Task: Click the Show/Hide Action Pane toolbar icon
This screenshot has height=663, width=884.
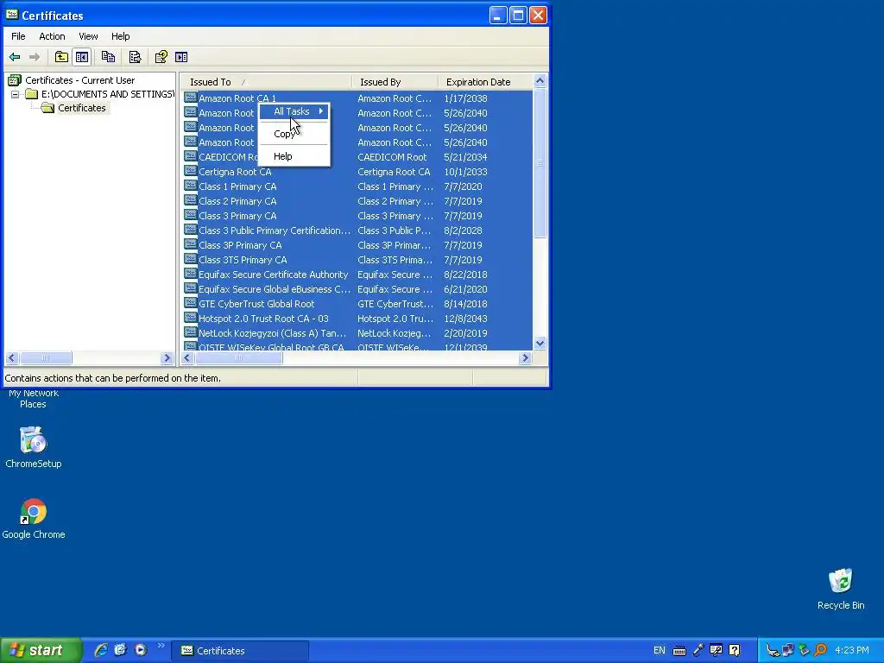Action: click(x=181, y=57)
